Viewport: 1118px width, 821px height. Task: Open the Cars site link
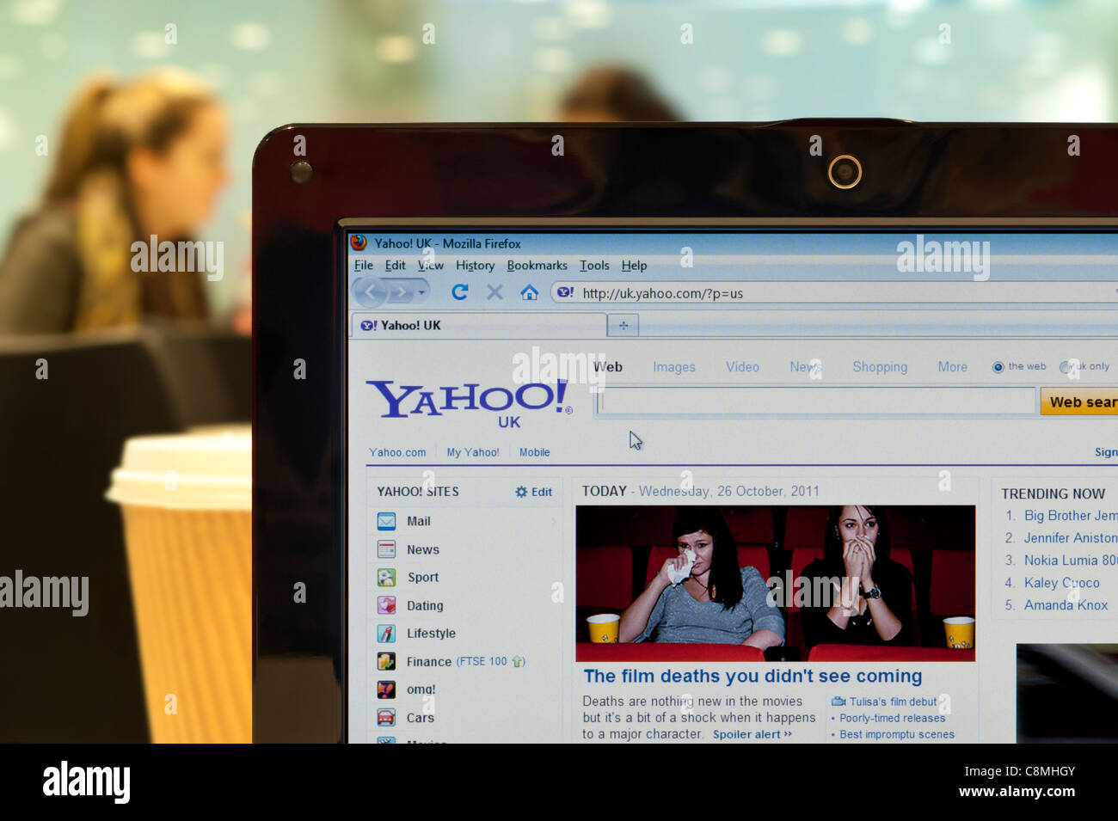(421, 718)
